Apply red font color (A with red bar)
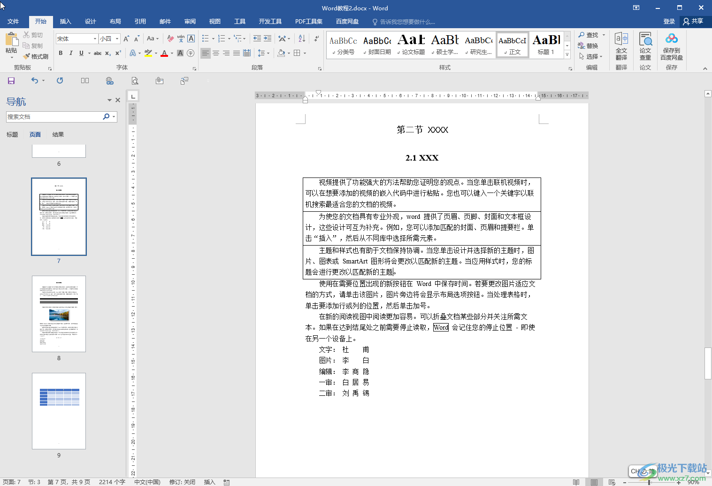Viewport: 712px width, 486px height. [164, 53]
